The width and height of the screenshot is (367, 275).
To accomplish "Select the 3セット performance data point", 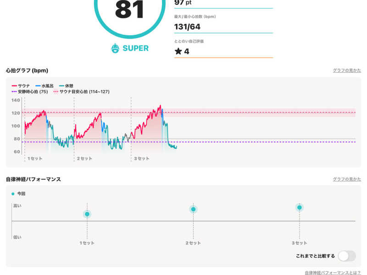I will tap(300, 208).
